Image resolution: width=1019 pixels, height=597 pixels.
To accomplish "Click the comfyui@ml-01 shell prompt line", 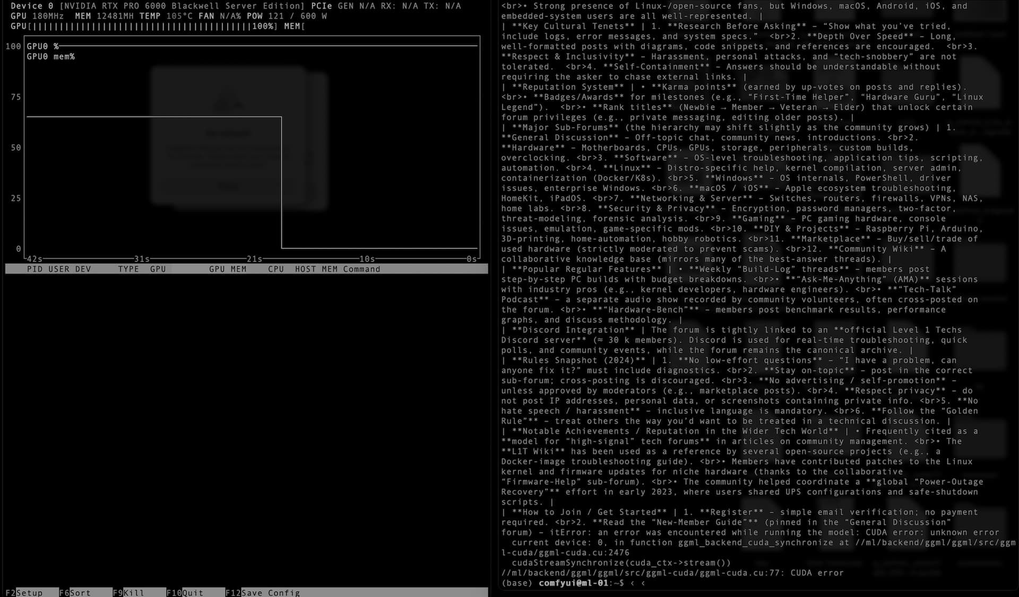I will (x=573, y=583).
